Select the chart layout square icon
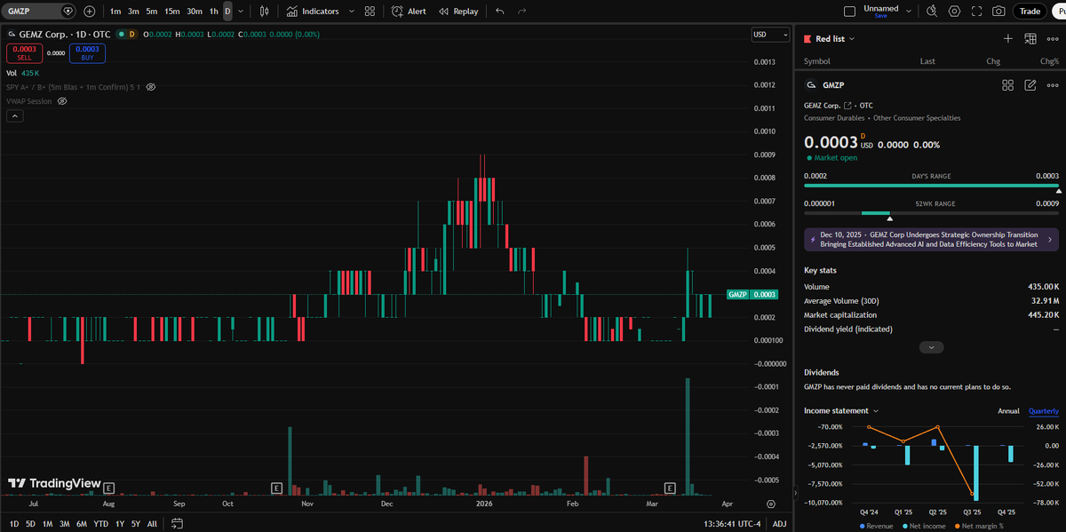 [x=849, y=12]
